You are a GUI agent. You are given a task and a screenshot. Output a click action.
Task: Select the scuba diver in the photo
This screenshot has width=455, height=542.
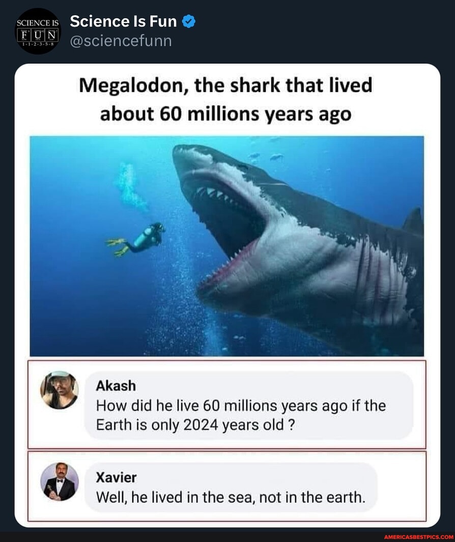pyautogui.click(x=141, y=239)
